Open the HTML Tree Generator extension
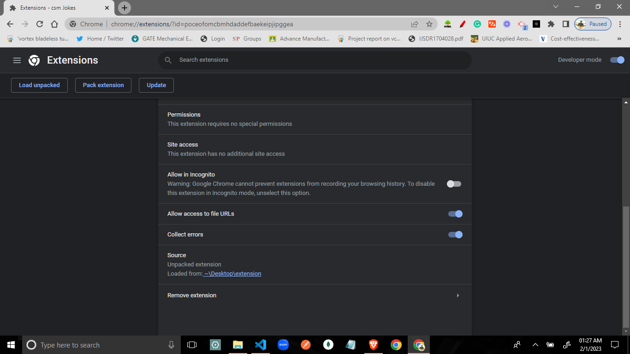This screenshot has width=630, height=354. 447,24
